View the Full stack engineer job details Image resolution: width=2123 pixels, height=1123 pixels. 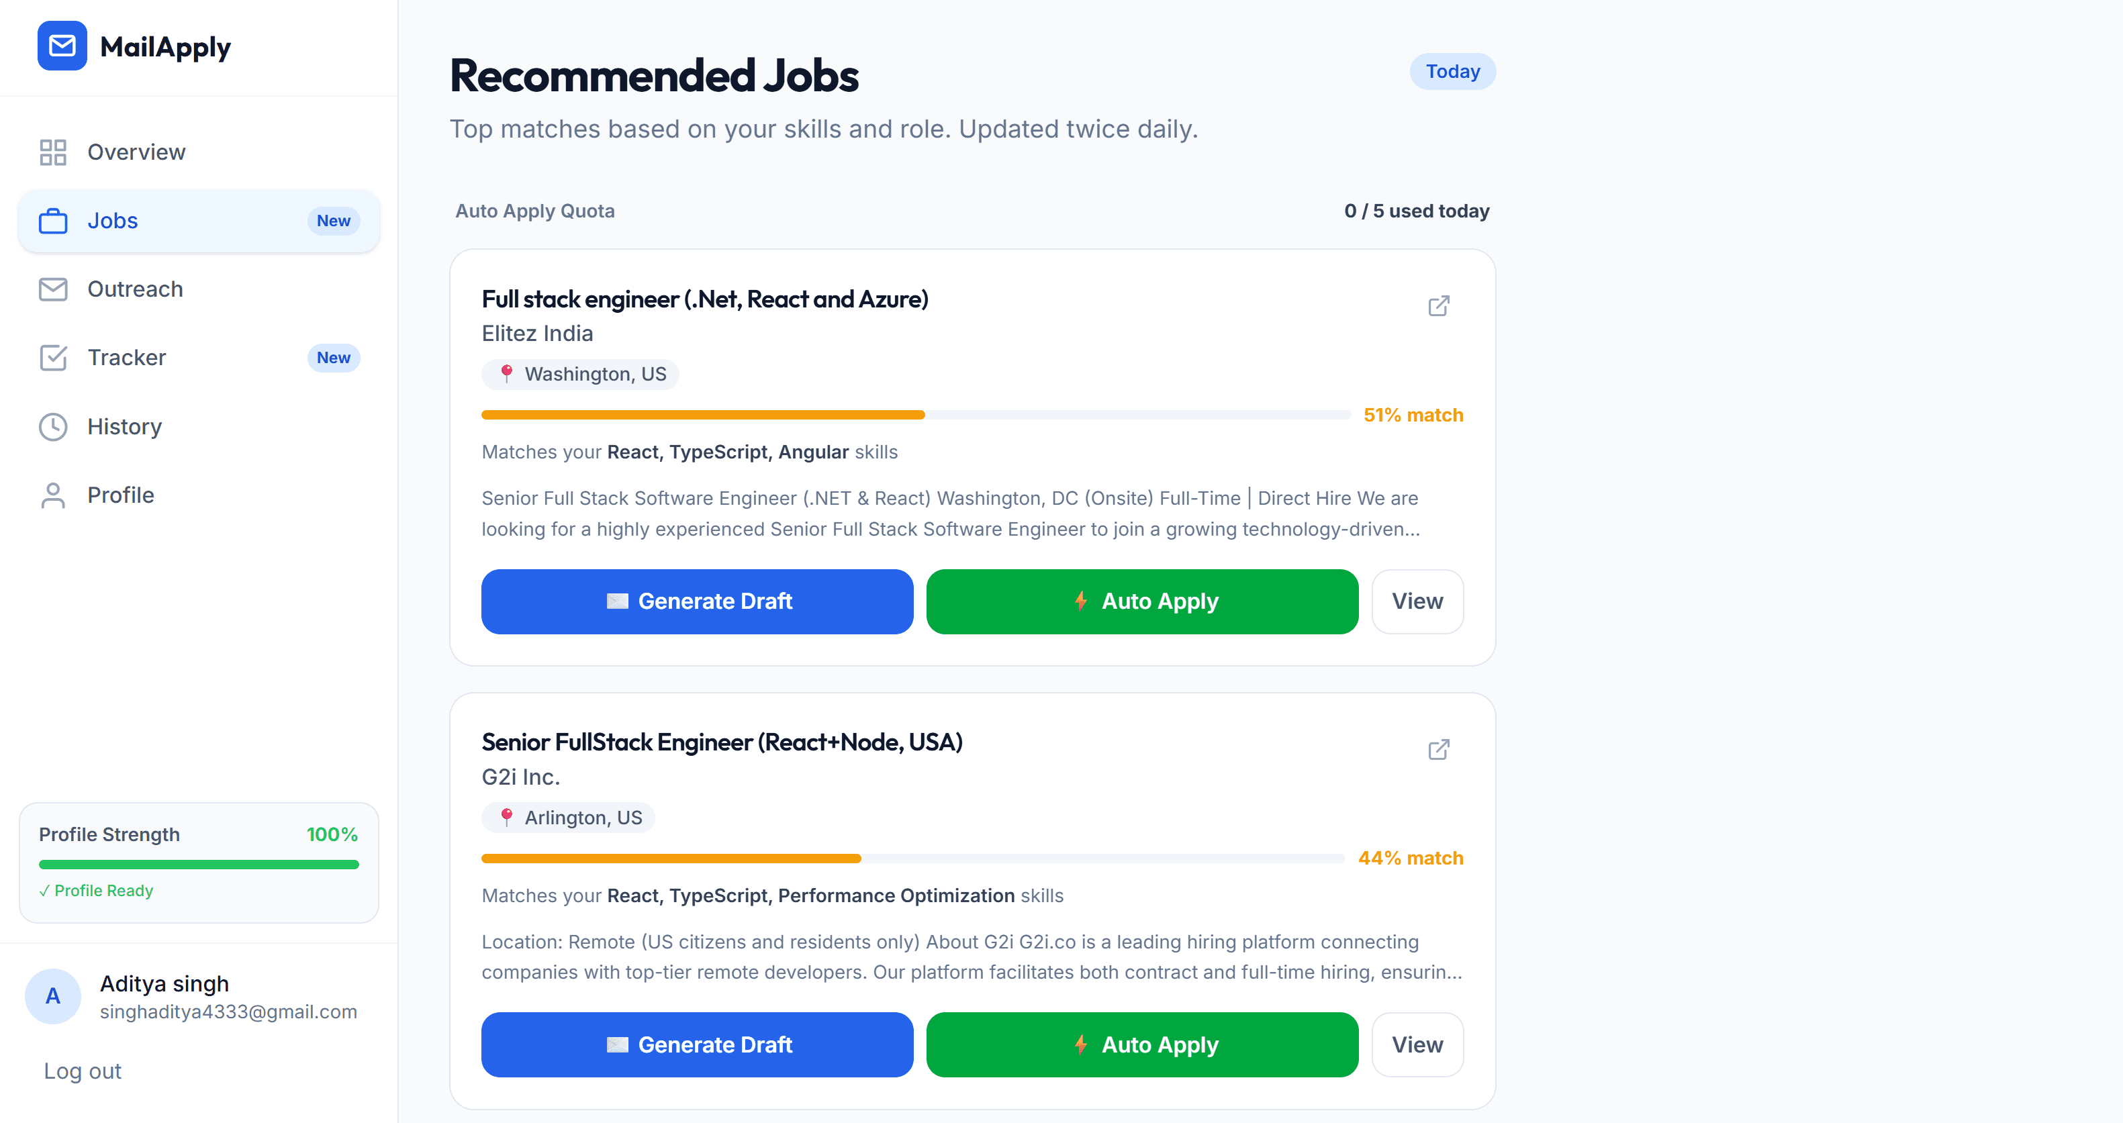tap(1417, 601)
